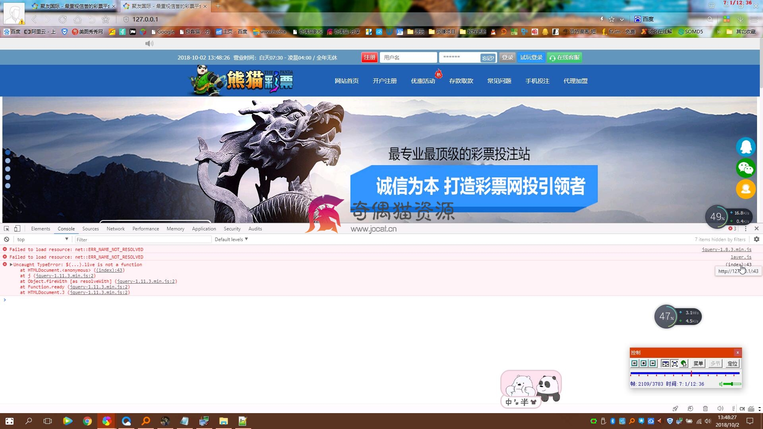The height and width of the screenshot is (429, 763).
Task: Toggle the DevTools device toolbar icon
Action: click(17, 228)
